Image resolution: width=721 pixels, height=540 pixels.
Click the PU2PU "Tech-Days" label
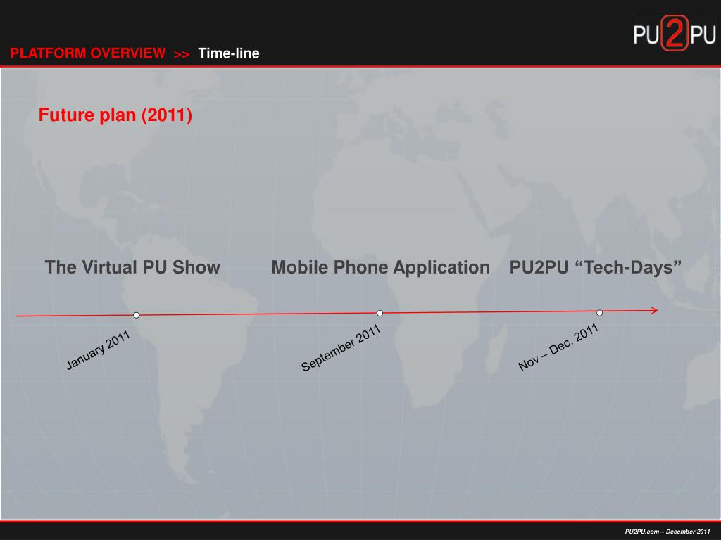pyautogui.click(x=595, y=267)
